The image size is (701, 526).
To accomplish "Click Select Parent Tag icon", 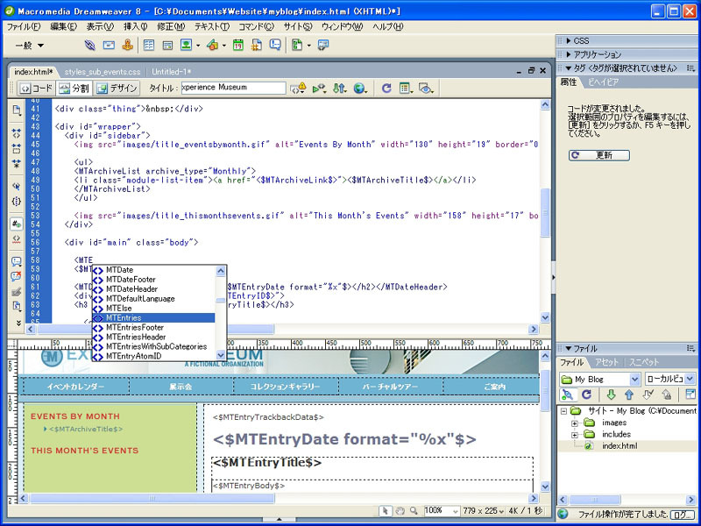I will (17, 186).
